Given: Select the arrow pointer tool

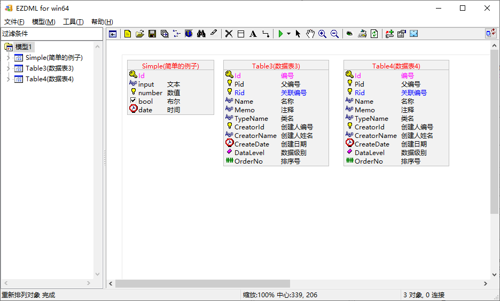Looking at the screenshot, I should 298,34.
